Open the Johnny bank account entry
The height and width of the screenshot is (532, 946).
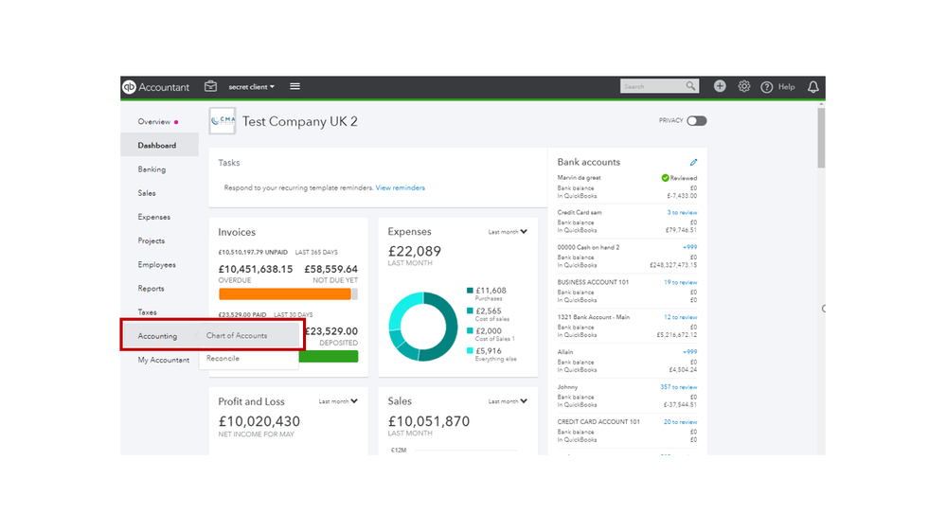(x=568, y=387)
